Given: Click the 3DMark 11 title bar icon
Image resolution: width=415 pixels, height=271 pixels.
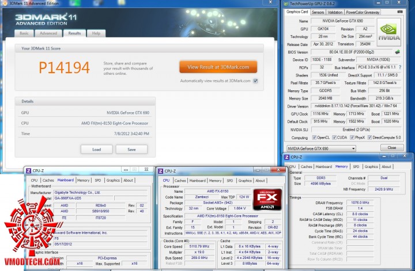Looking at the screenshot, I should pyautogui.click(x=5, y=3).
